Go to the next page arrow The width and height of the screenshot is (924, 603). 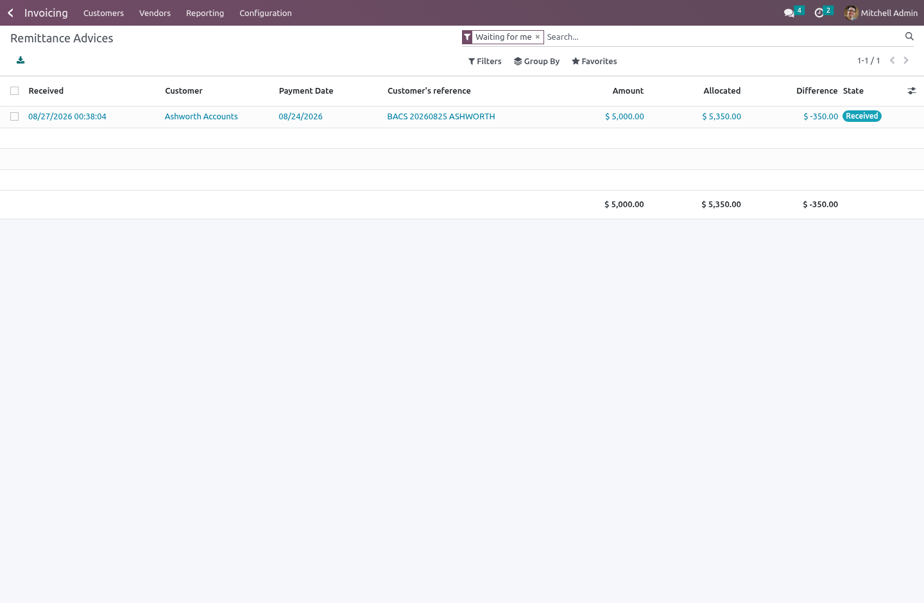pos(906,60)
